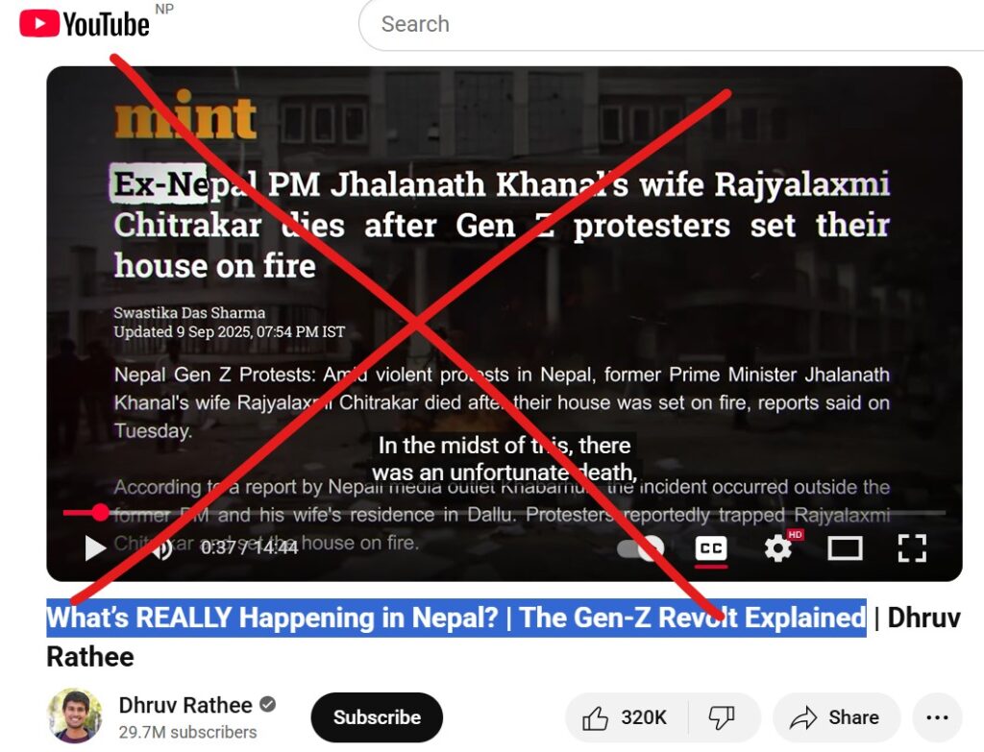Click the Dhruv Rathee channel name link

(185, 705)
